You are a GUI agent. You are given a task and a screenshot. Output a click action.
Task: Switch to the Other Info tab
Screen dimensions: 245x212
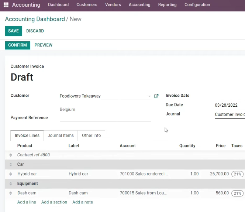(x=91, y=136)
